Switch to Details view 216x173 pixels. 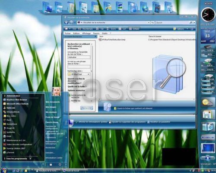click(134, 29)
